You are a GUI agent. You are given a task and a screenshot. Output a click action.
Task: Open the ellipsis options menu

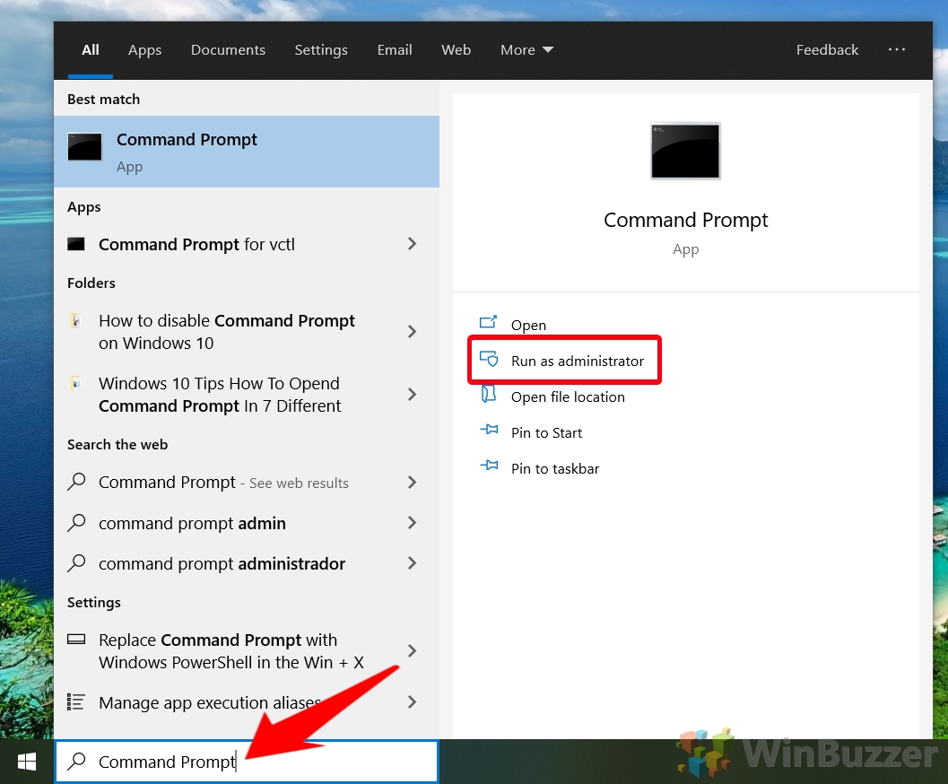point(897,50)
